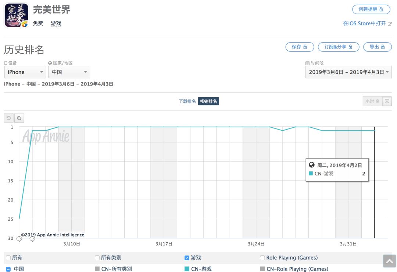This screenshot has height=272, width=397.
Task: Switch to the 小时 granularity toggle
Action: point(372,101)
